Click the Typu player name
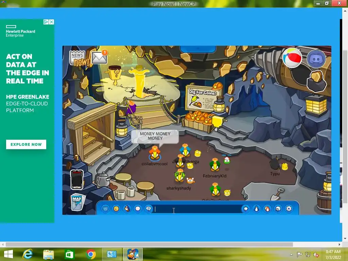 click(275, 174)
